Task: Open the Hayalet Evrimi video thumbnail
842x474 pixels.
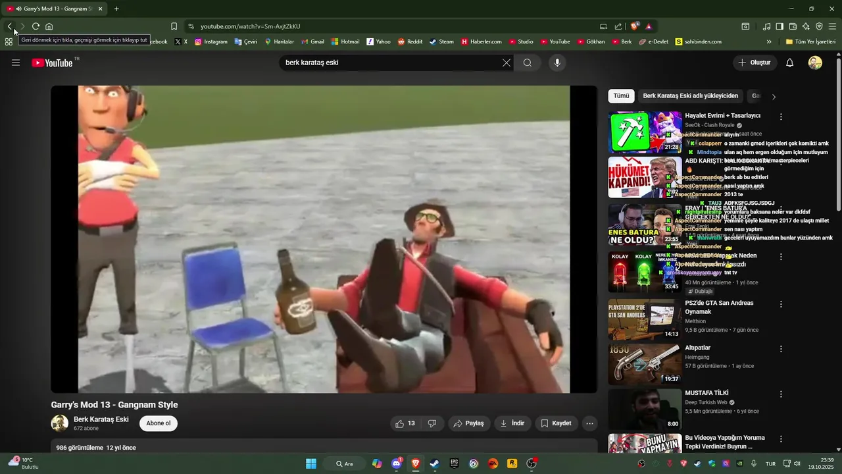Action: click(x=645, y=132)
